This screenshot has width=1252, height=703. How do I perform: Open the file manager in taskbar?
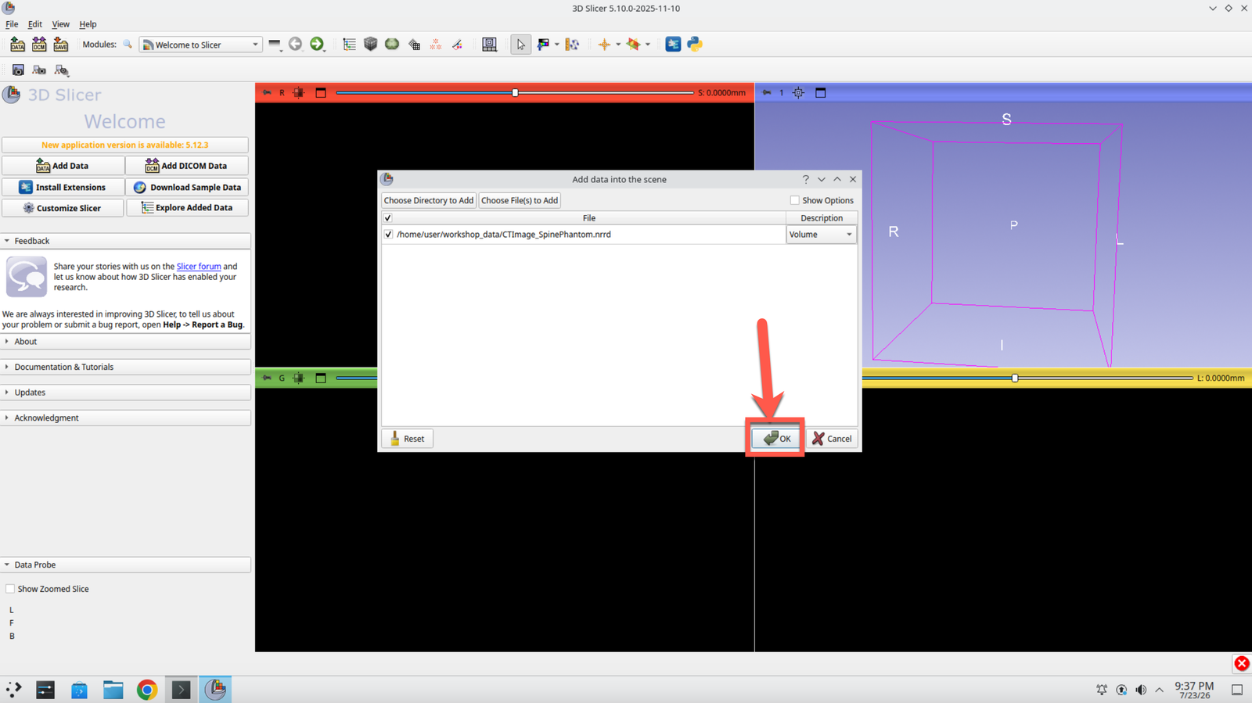pos(113,690)
